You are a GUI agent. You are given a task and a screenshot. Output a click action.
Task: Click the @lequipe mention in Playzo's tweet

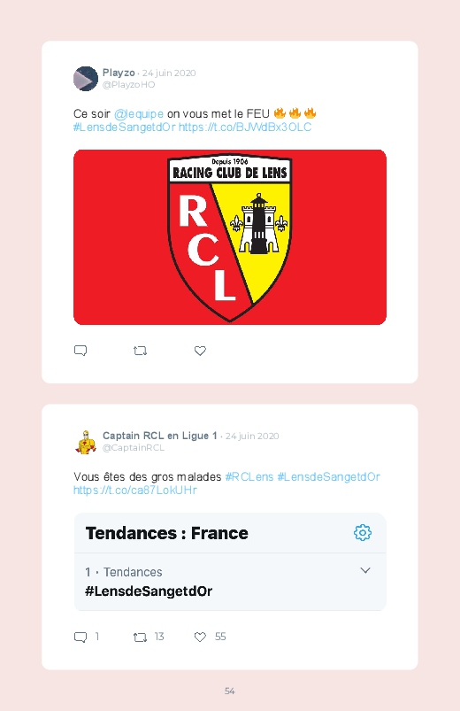coord(139,113)
